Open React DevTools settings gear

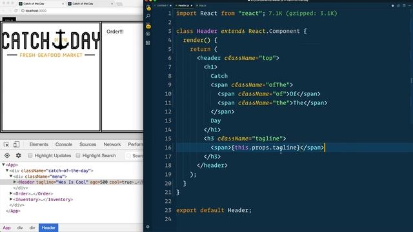click(19, 155)
